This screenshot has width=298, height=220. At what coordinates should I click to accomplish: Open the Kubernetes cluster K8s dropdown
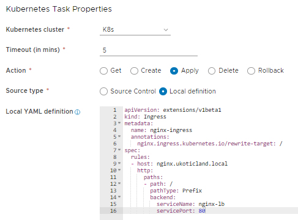pos(135,30)
